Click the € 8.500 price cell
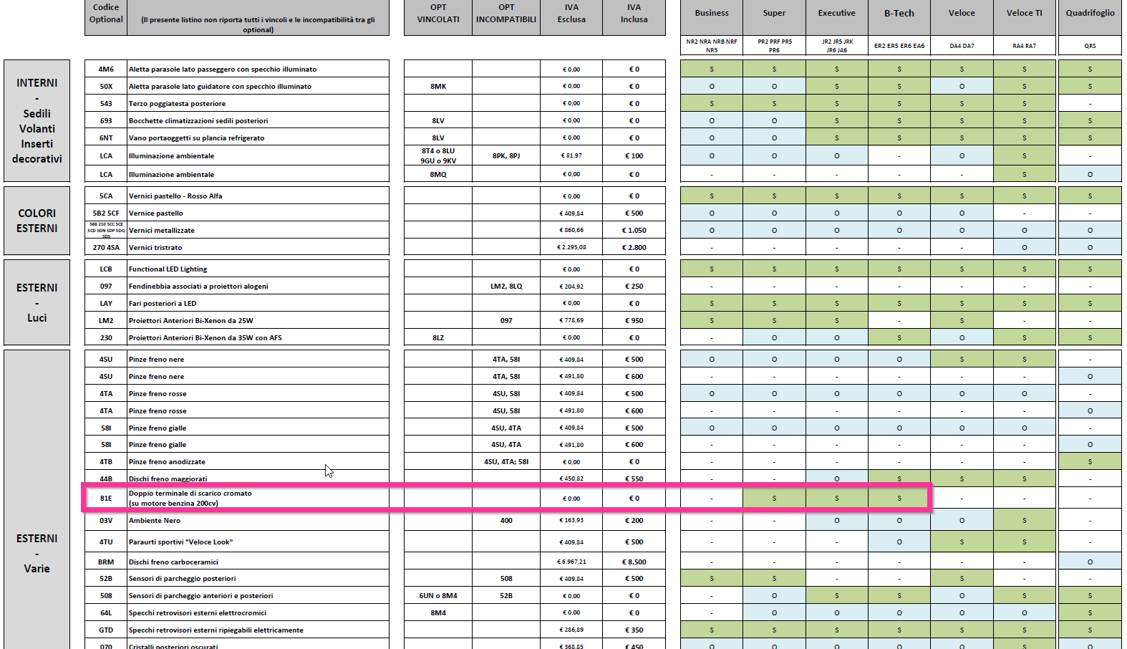The image size is (1127, 649). click(634, 562)
